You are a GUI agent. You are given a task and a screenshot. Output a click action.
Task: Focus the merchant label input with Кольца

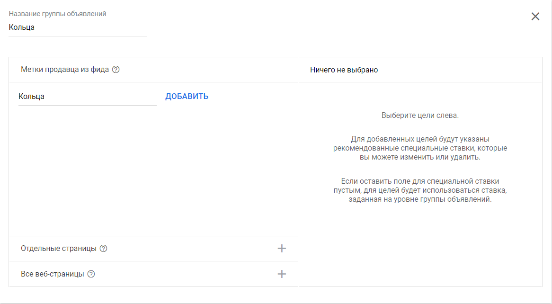click(87, 97)
